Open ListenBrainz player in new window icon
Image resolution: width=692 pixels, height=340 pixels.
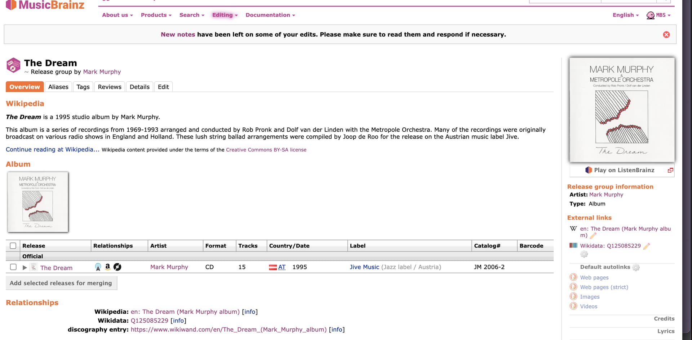click(x=670, y=170)
